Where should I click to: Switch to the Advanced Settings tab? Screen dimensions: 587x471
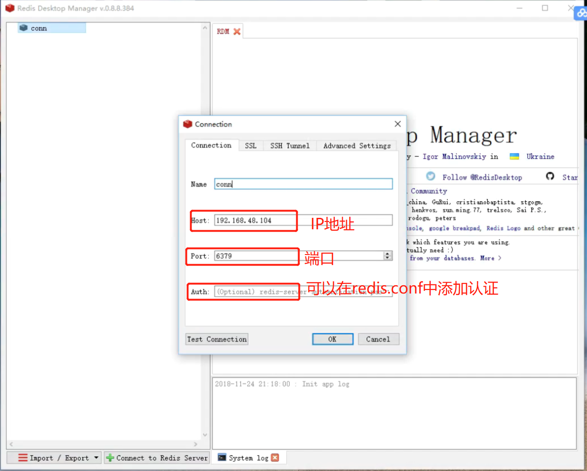coord(357,146)
